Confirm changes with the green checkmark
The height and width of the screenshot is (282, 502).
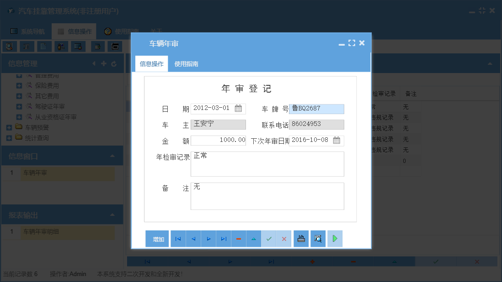269,239
